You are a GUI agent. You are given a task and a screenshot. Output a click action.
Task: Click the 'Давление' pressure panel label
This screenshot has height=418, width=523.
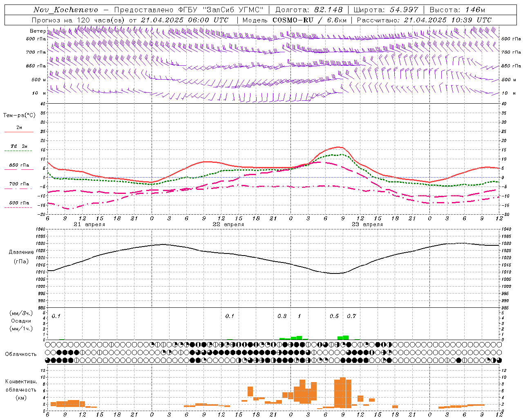click(x=21, y=252)
